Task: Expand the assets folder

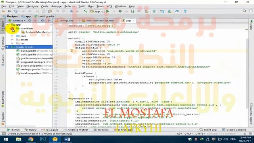Action: coord(12,40)
